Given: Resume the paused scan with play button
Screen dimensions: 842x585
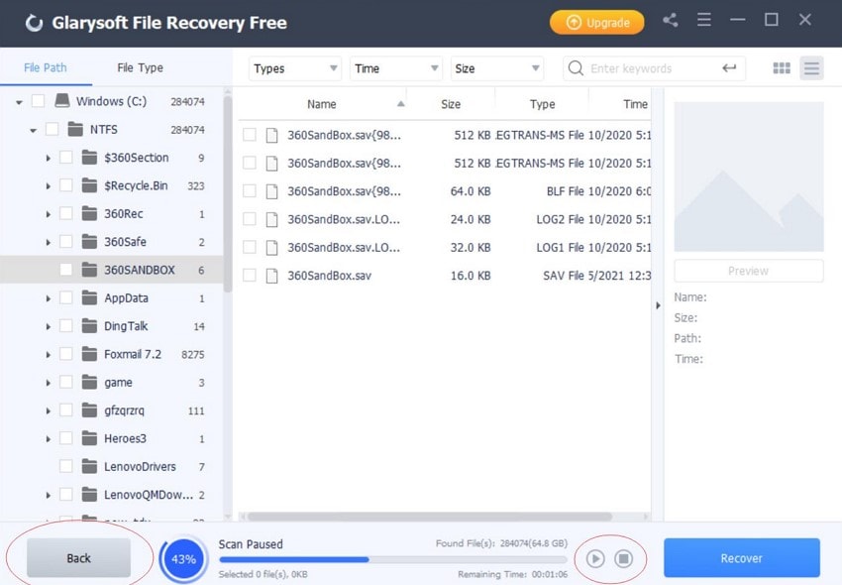Looking at the screenshot, I should click(x=595, y=558).
